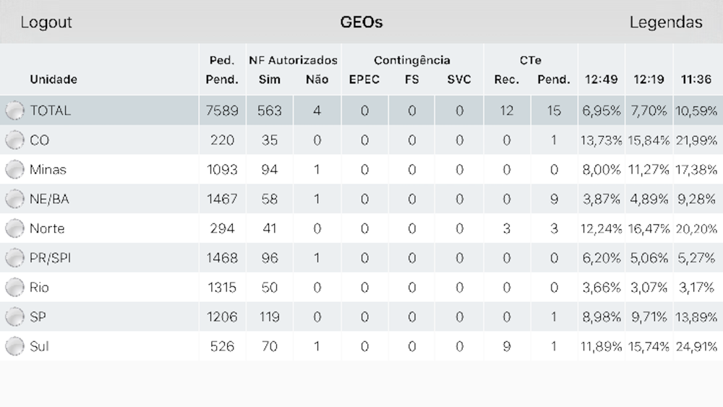
Task: Click the Unidade column header
Action: click(x=54, y=80)
